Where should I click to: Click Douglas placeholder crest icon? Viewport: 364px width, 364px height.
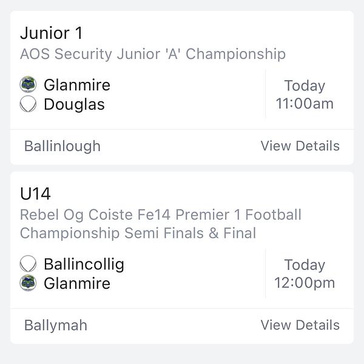(28, 104)
